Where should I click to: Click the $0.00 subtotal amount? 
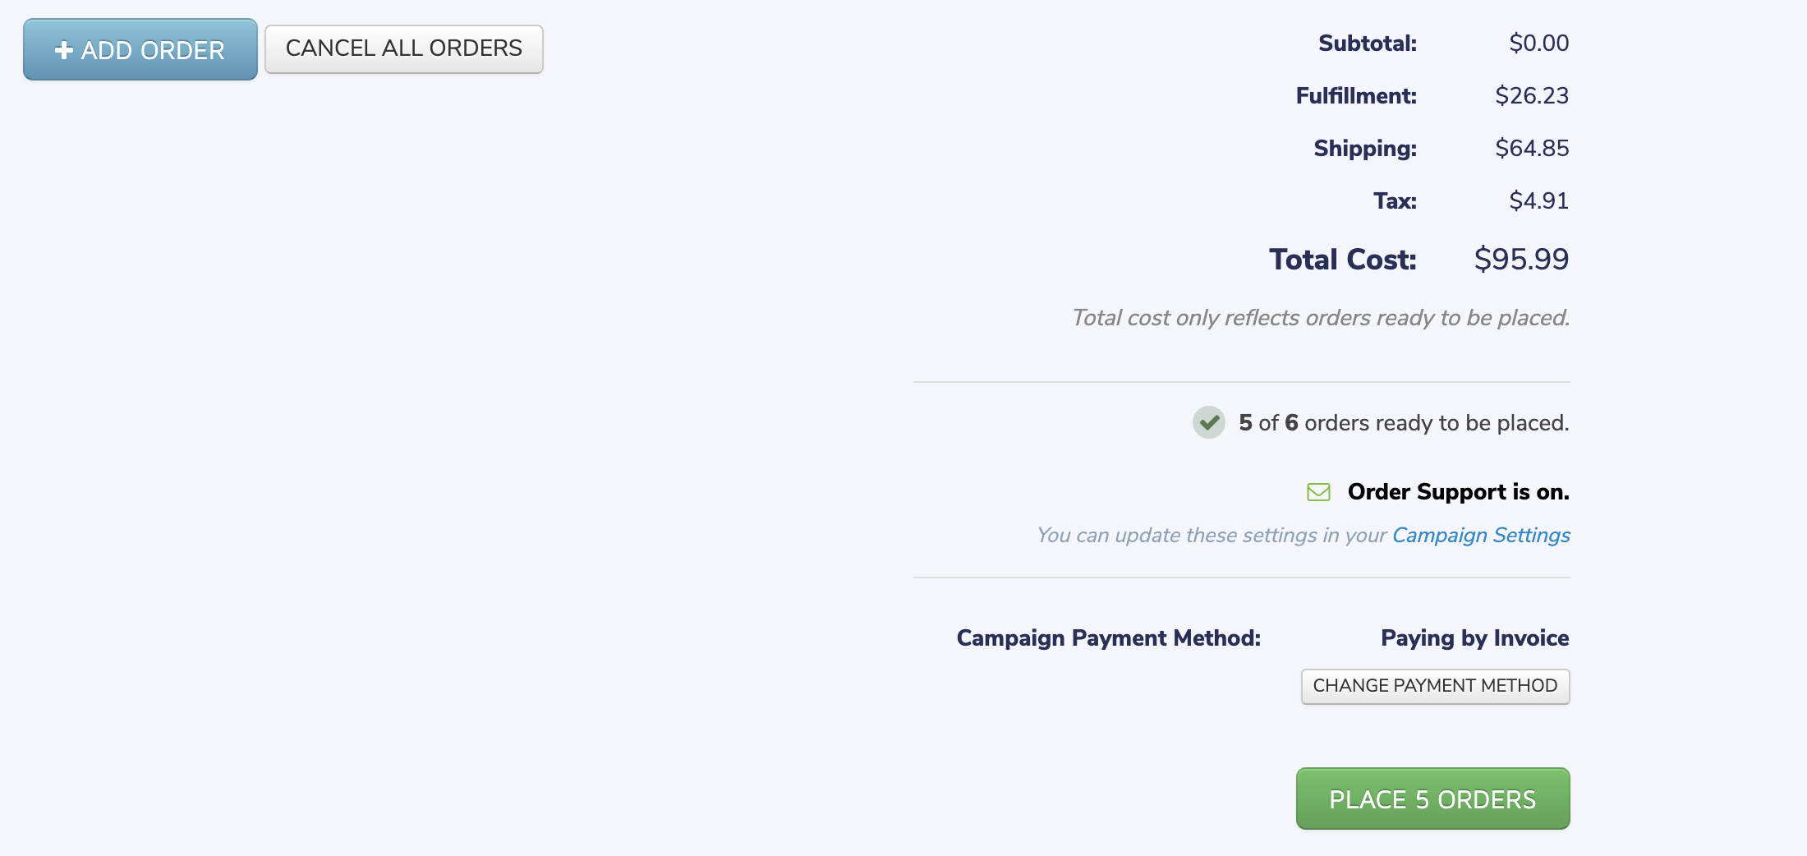[x=1538, y=44]
